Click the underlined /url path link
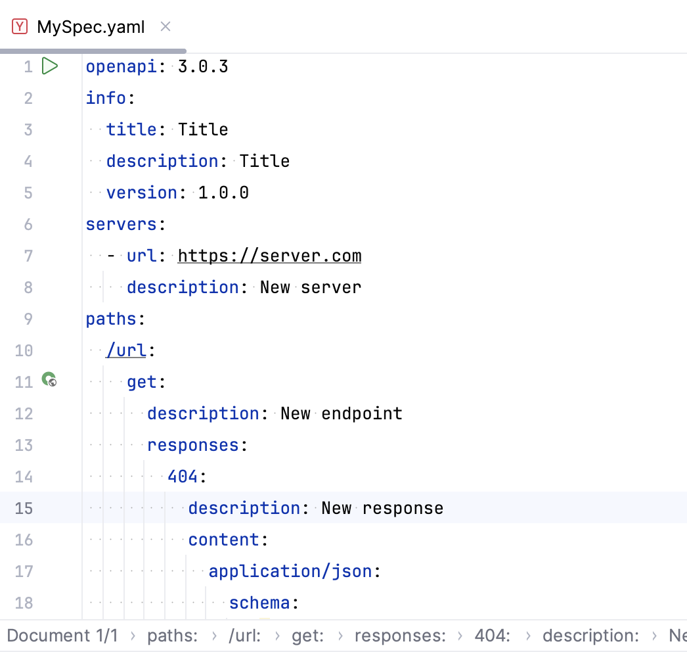 click(x=125, y=350)
